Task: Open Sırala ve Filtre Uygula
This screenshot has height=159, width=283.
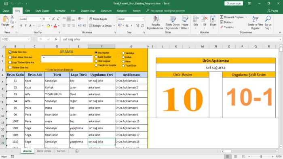Action: 256,23
